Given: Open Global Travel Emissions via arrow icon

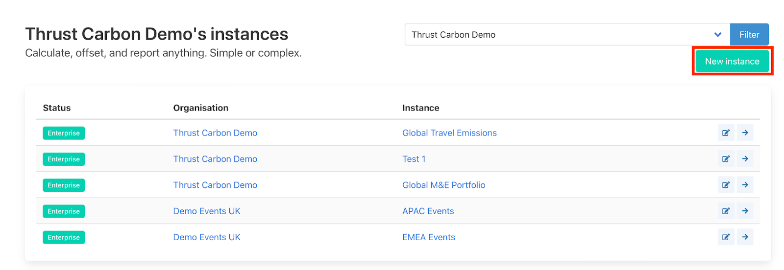Looking at the screenshot, I should [x=745, y=133].
